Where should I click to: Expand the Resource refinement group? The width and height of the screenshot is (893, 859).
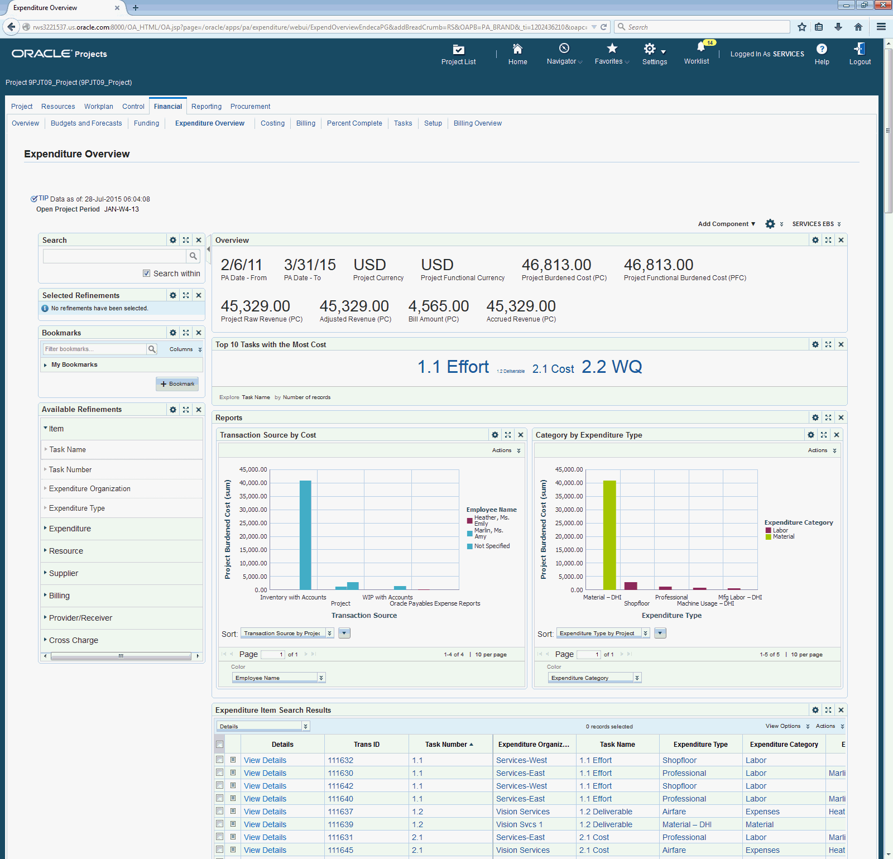coord(45,550)
